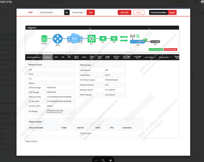
Task: Click the zoom in plus icon in viewer
Action: point(111,160)
